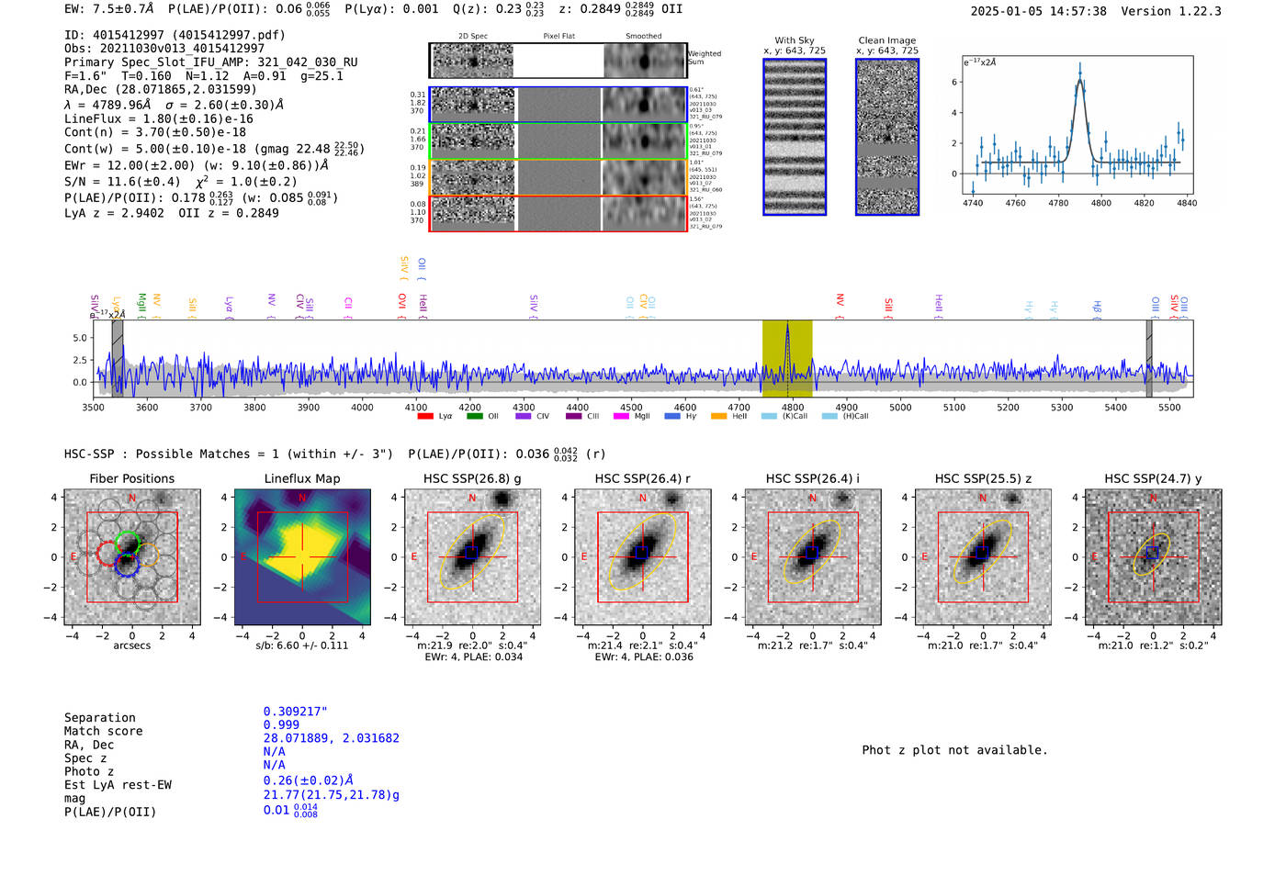Click the CIV purple legend swatch
Screen dimensions: 1286x875
524,416
